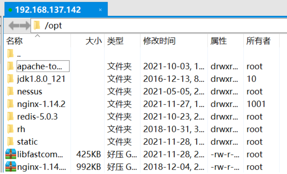Click the /opt path input field
287x174 pixels.
159,26
